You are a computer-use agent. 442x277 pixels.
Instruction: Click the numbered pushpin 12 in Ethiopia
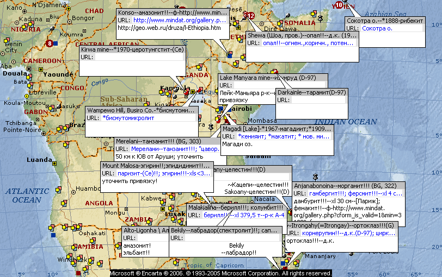point(250,16)
